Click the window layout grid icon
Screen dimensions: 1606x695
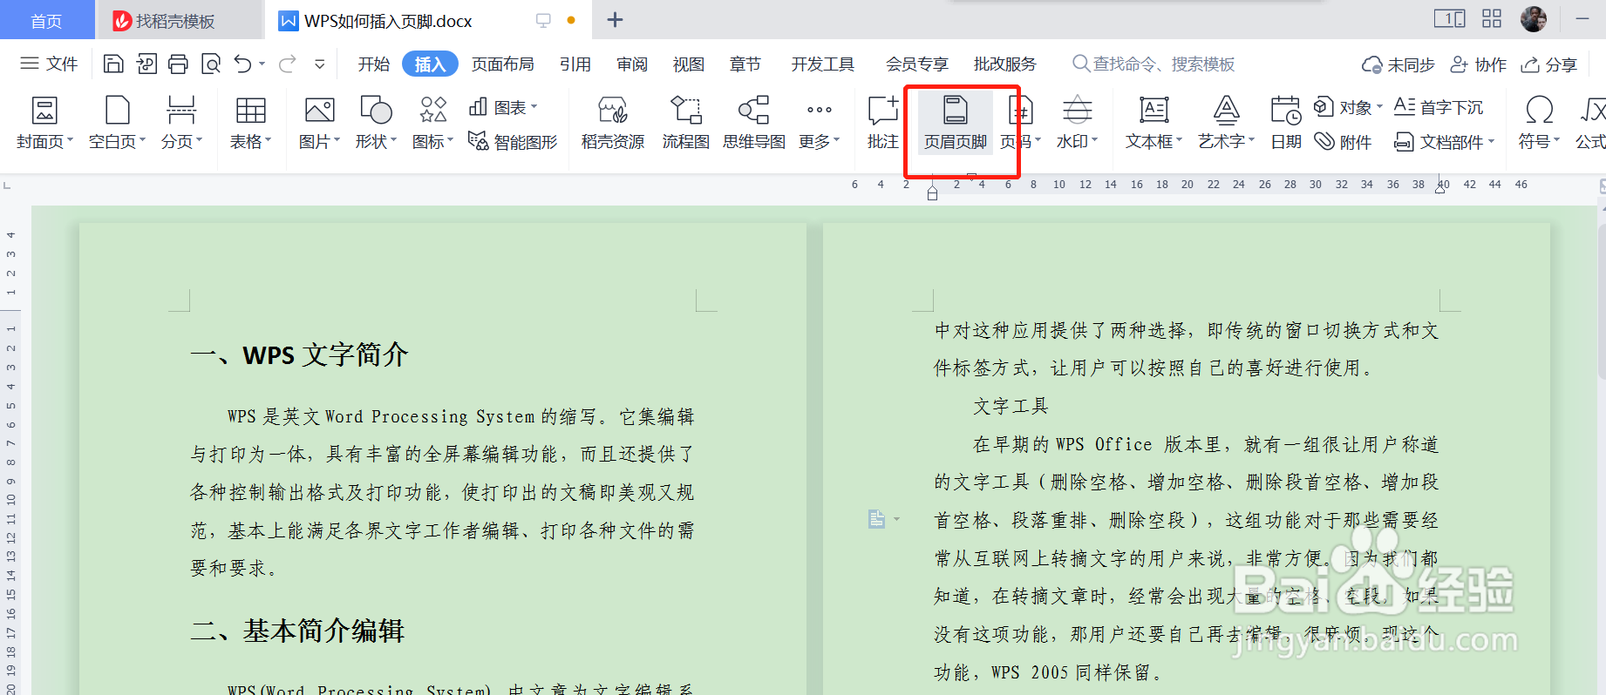[x=1492, y=18]
